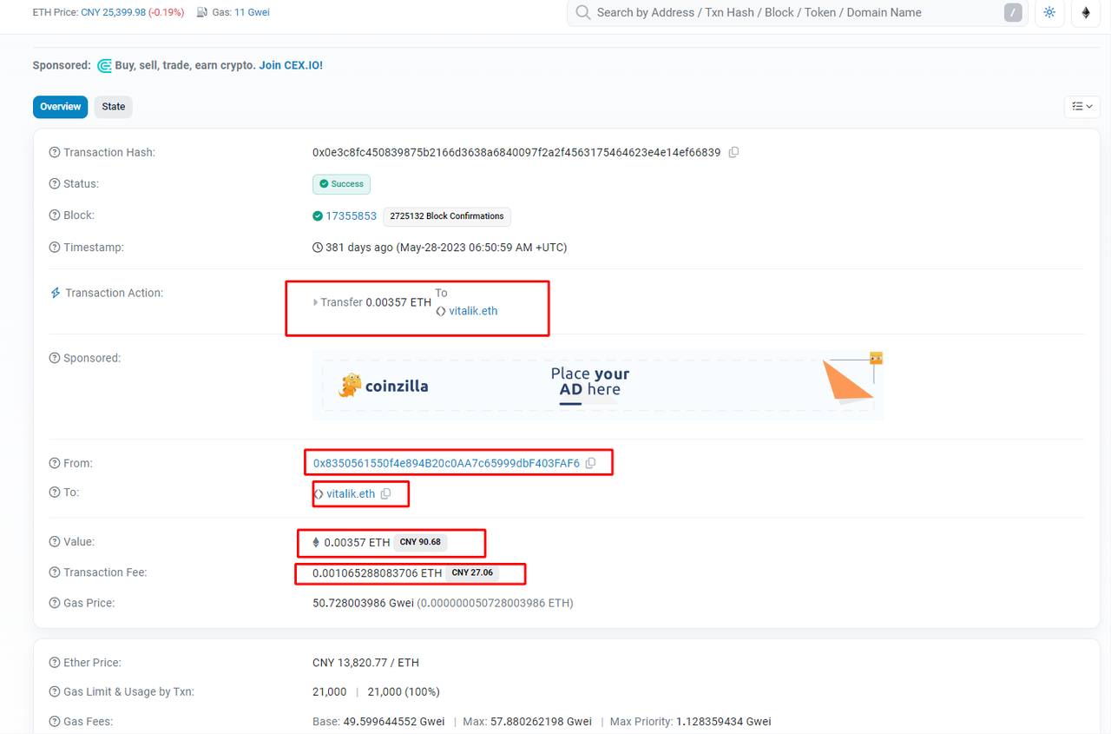The image size is (1111, 734).
Task: Toggle the light/dark theme sun icon
Action: coord(1049,13)
